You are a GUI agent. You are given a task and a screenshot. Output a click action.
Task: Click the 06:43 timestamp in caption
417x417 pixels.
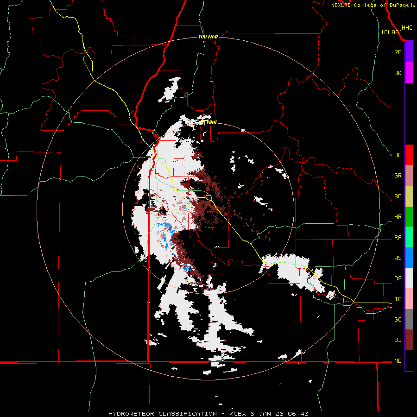pyautogui.click(x=299, y=414)
